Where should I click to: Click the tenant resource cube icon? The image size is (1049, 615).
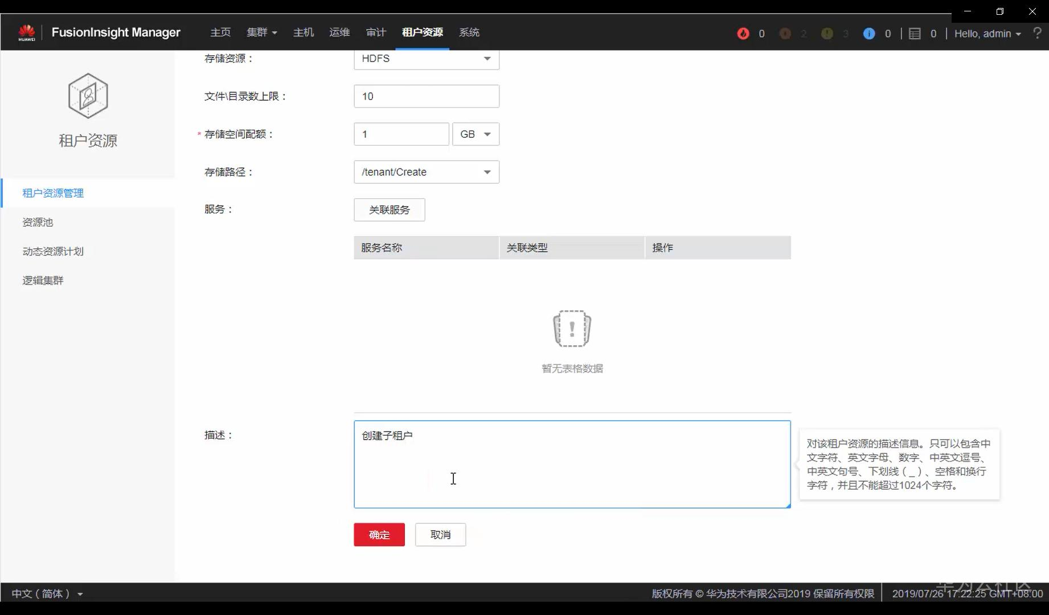(x=88, y=96)
